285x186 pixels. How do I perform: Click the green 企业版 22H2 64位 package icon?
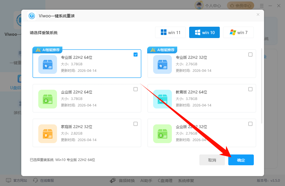point(48,99)
